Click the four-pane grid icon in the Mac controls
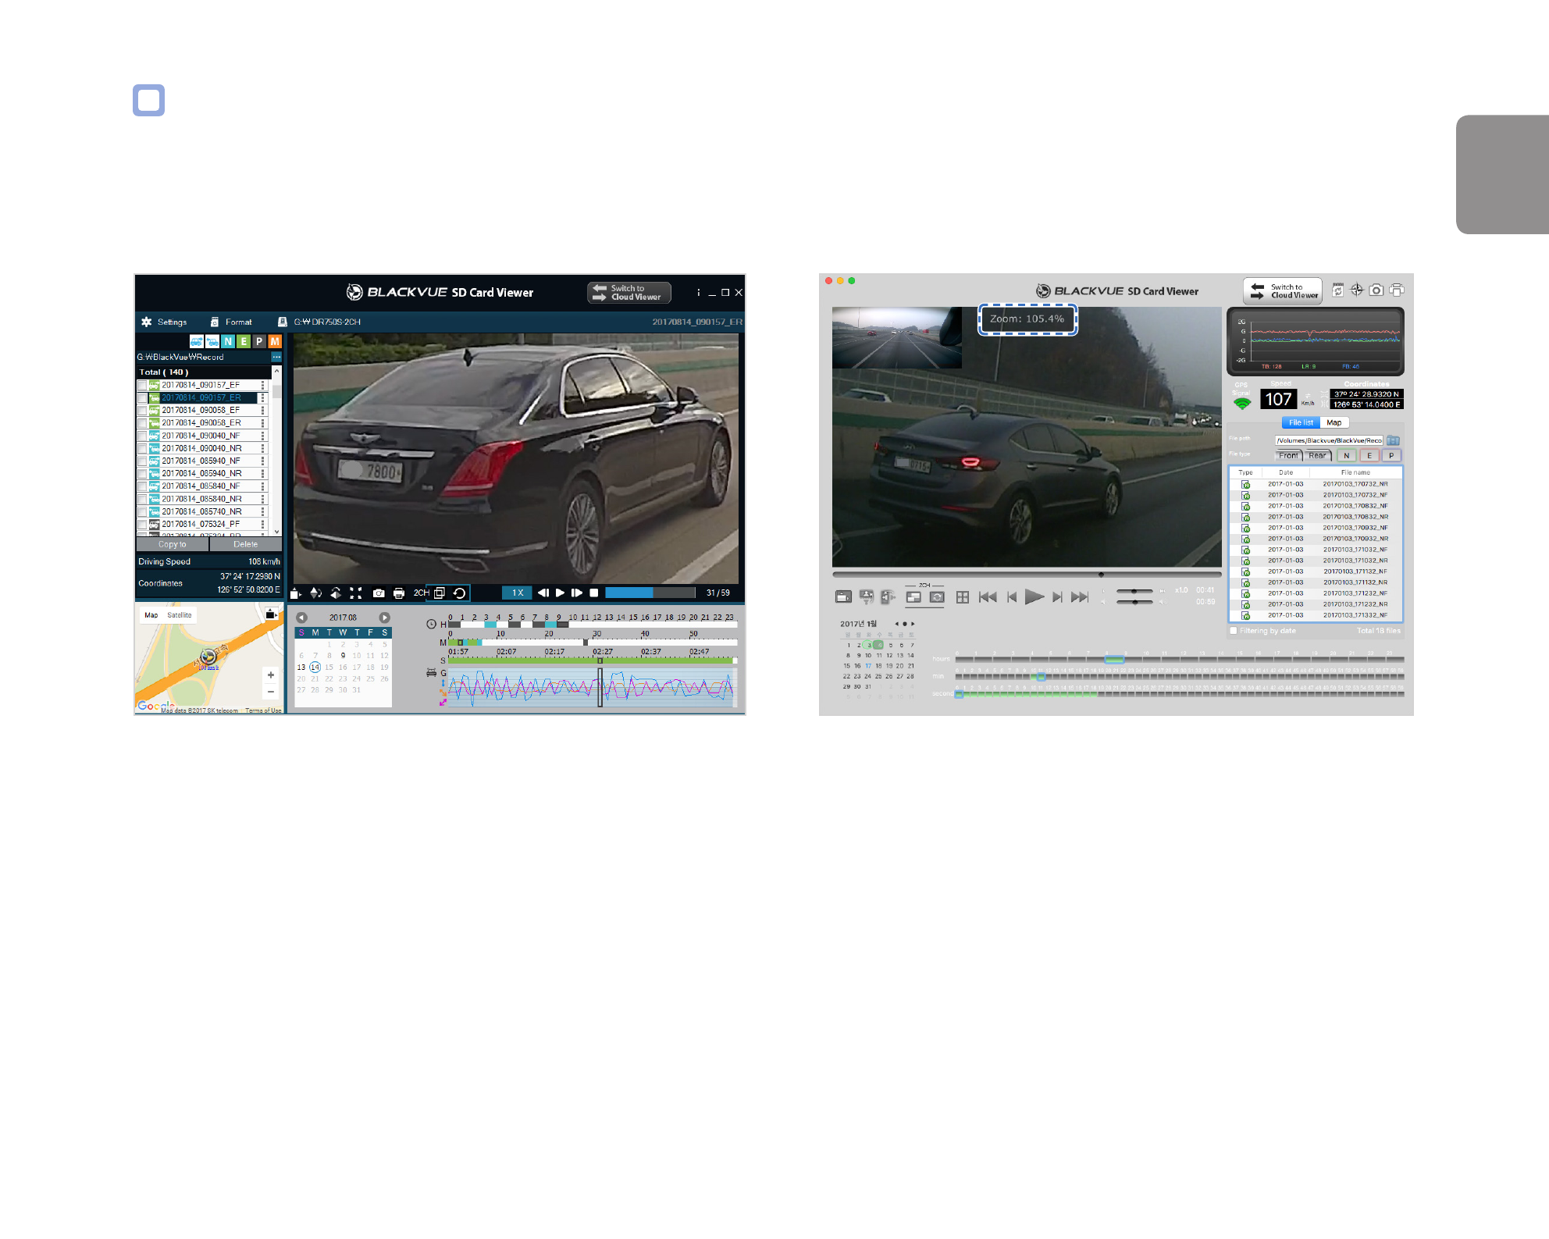 coord(963,597)
